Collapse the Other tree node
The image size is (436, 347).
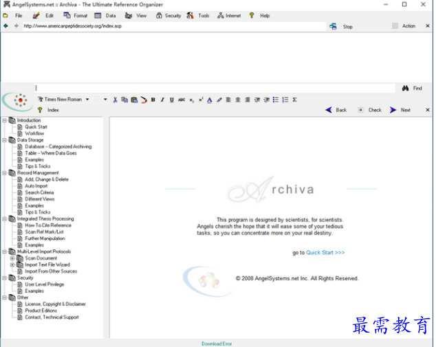pos(4,298)
